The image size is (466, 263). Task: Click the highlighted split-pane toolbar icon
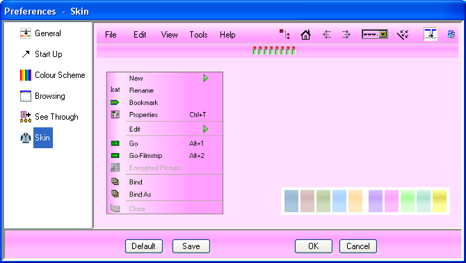pos(430,34)
